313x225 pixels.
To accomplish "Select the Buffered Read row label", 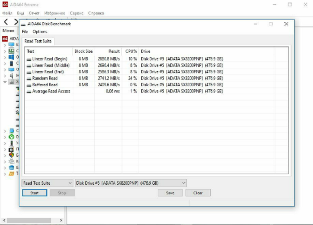I will point(45,85).
